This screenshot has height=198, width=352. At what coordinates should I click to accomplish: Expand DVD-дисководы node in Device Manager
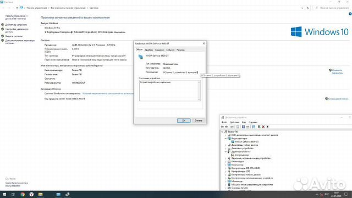click(x=226, y=135)
